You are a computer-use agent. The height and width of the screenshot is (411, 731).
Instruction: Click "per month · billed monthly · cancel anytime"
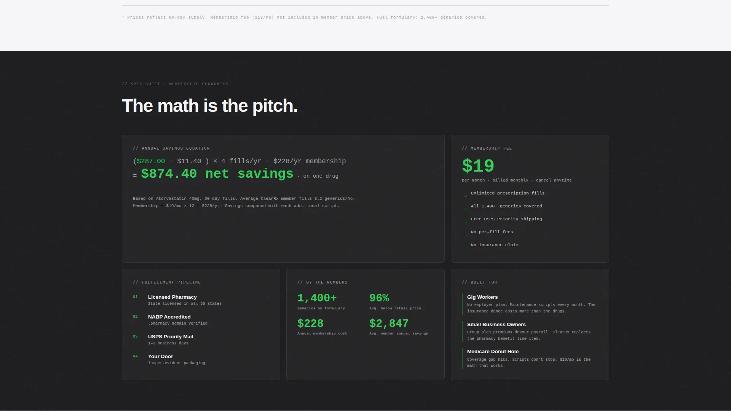[x=517, y=180]
